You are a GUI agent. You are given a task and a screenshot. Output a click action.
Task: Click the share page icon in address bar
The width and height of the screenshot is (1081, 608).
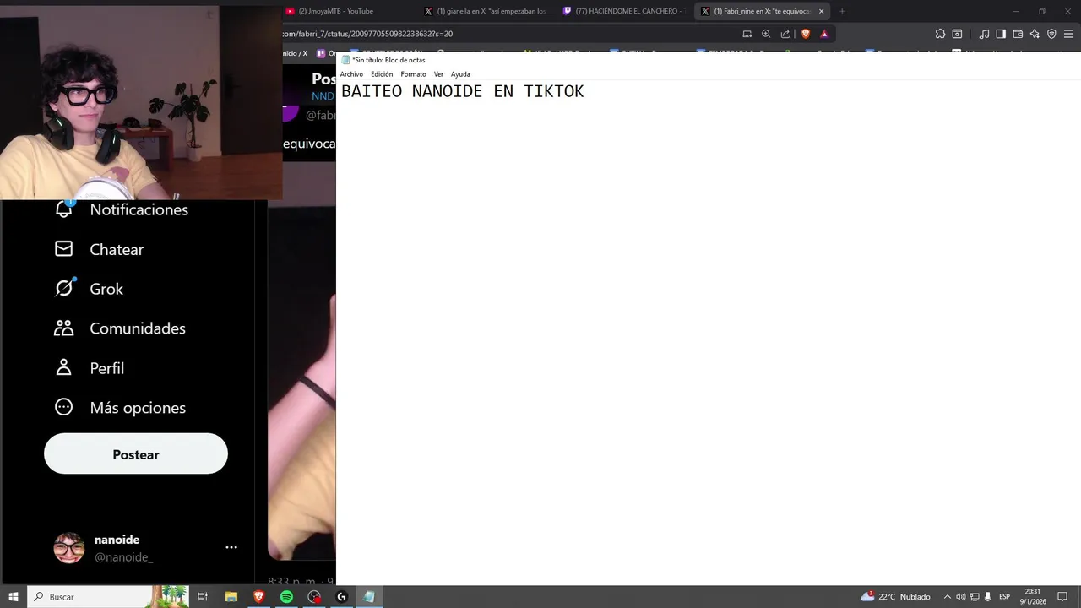click(785, 34)
